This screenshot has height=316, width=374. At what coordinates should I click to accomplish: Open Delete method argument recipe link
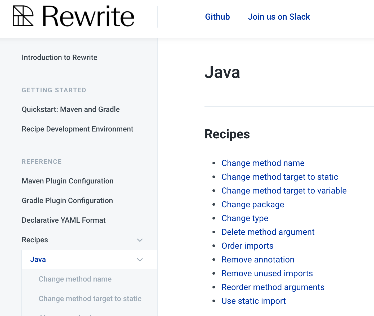268,232
